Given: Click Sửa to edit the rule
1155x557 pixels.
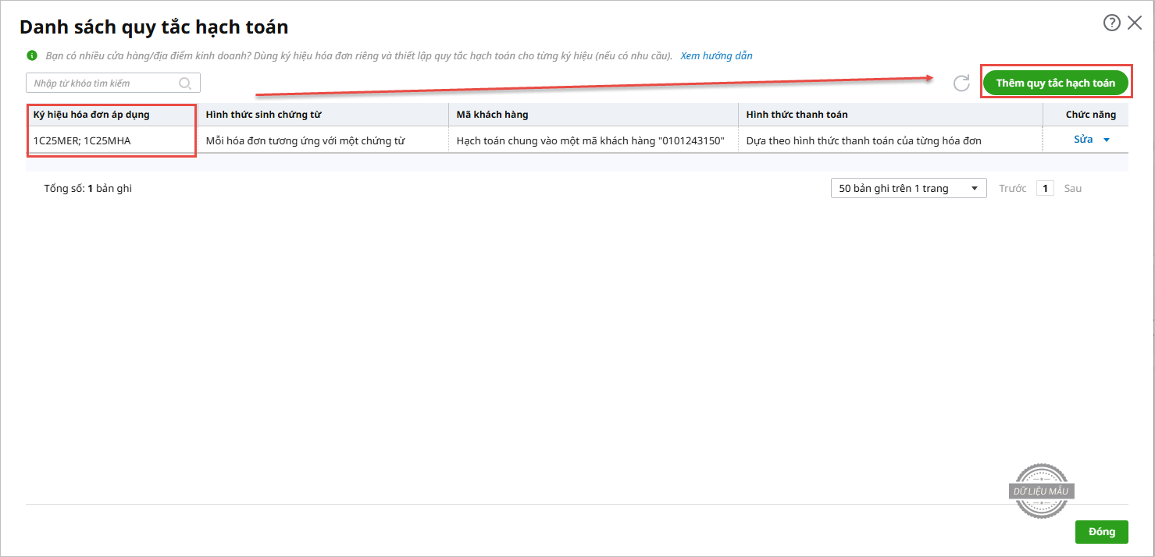Looking at the screenshot, I should pos(1083,140).
